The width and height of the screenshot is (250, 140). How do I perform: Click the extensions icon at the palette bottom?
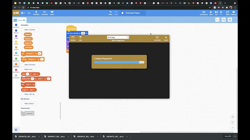coord(16,130)
